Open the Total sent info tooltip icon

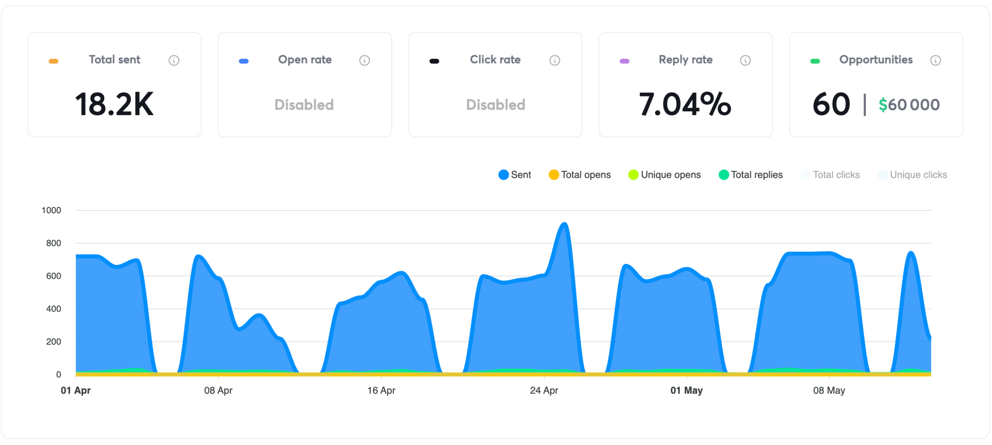tap(174, 60)
